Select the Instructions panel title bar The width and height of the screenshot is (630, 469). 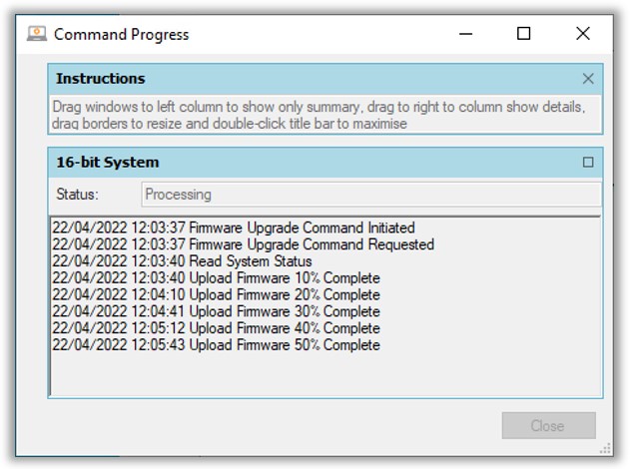coord(325,79)
